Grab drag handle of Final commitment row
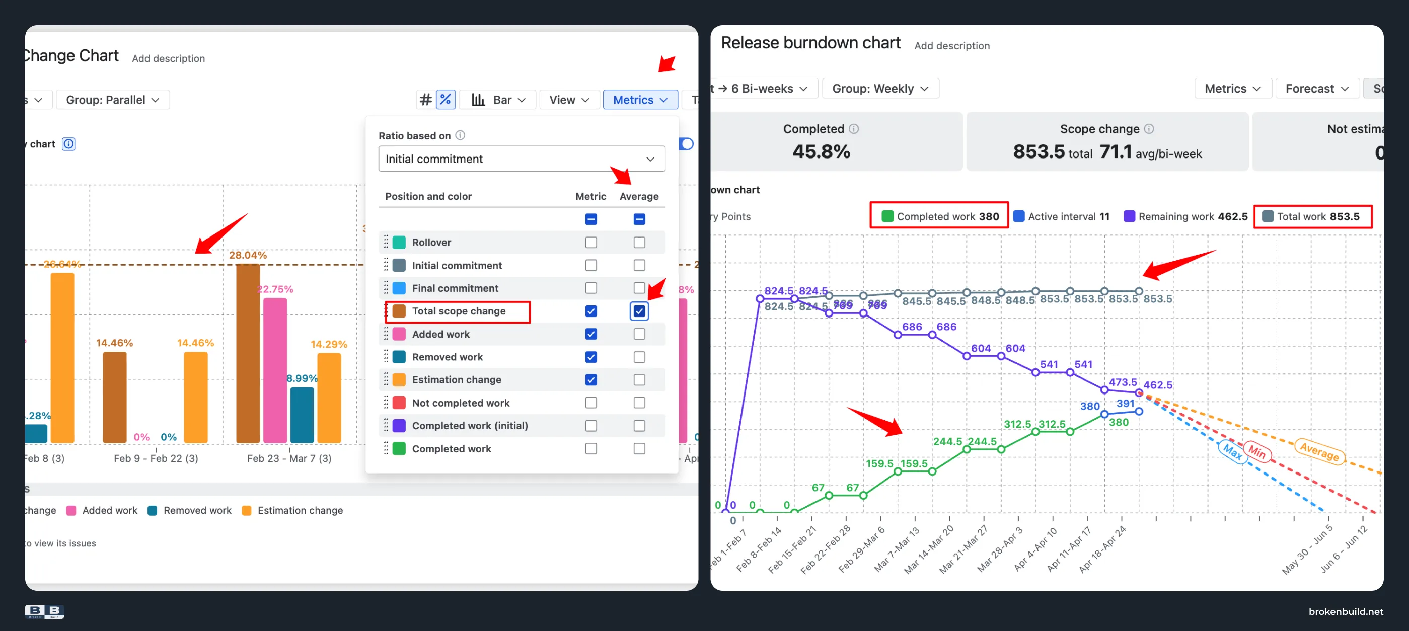This screenshot has width=1409, height=631. point(386,288)
